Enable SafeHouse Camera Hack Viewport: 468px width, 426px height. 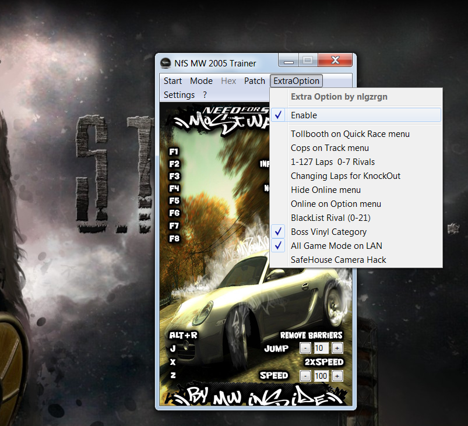point(356,260)
